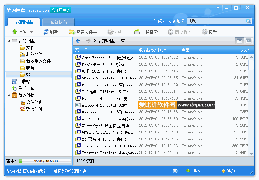Viewport: 259px width, 180px height.
Task: Click the upload speed indicator
Action: tap(228, 171)
